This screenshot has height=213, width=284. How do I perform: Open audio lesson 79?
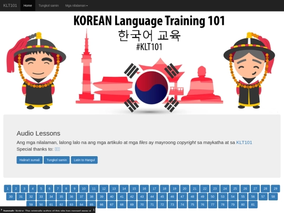coord(233,205)
